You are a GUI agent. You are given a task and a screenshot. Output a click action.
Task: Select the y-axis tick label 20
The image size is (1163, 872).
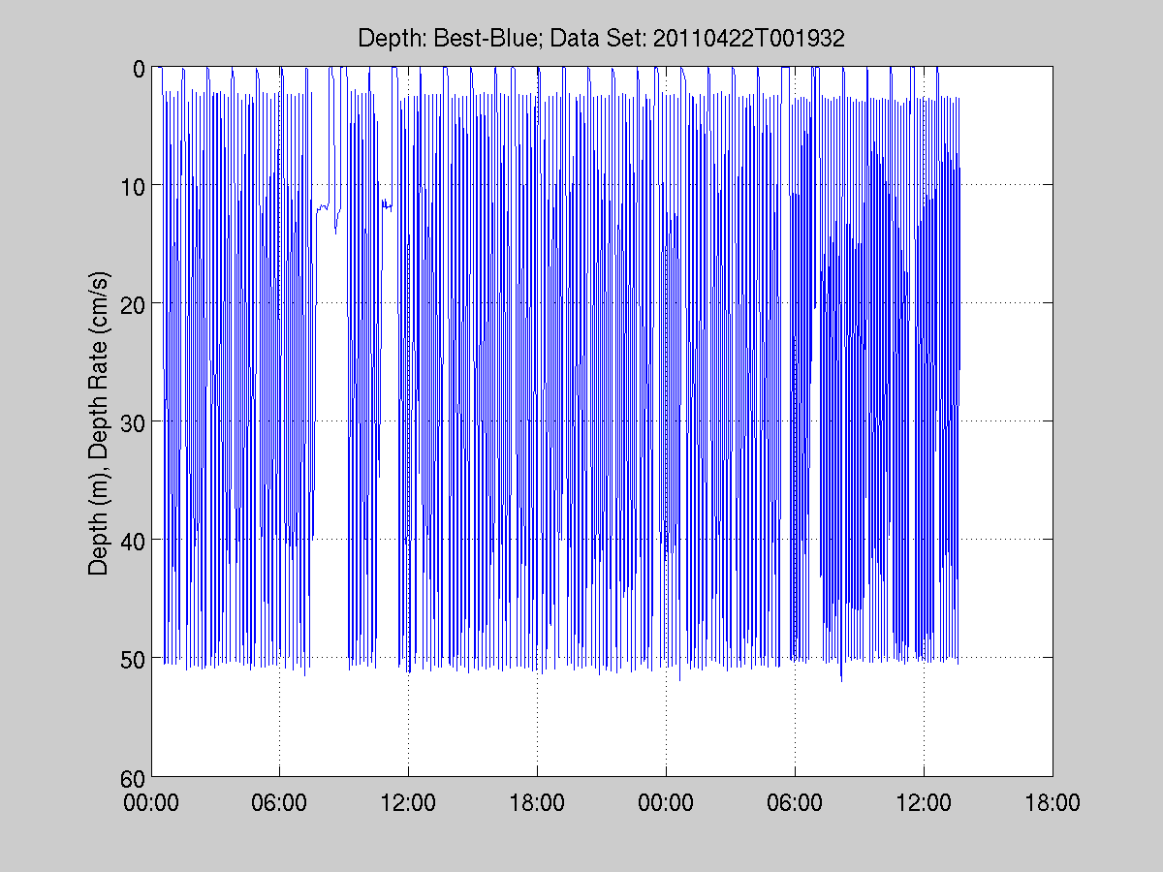click(134, 304)
